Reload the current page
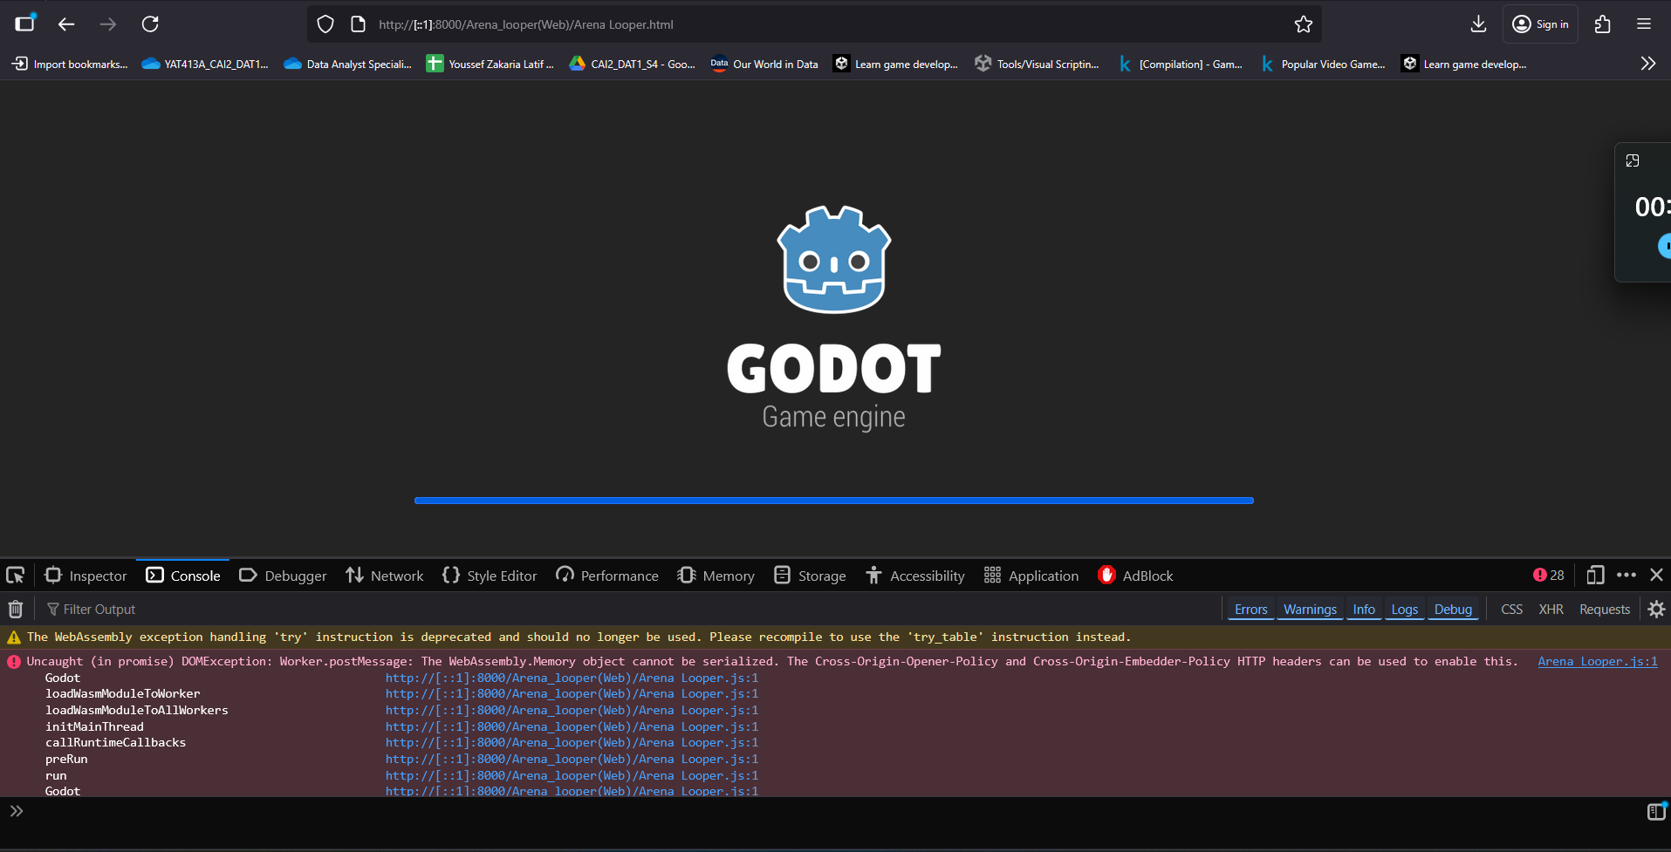The image size is (1671, 852). click(x=150, y=24)
